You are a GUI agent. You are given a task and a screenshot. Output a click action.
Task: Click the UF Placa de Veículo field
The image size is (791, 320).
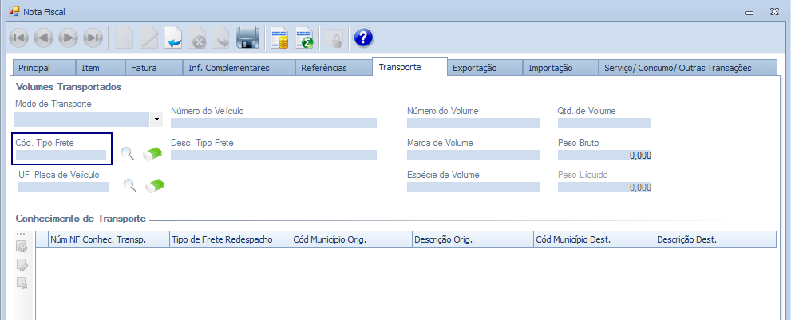64,187
